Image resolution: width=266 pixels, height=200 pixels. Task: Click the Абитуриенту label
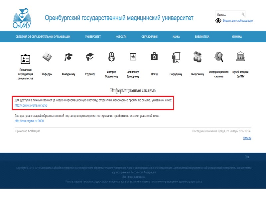[68, 74]
